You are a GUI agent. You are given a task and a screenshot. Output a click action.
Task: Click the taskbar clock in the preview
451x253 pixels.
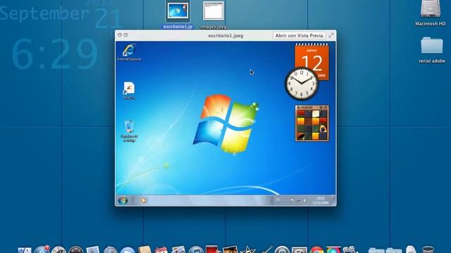[321, 200]
